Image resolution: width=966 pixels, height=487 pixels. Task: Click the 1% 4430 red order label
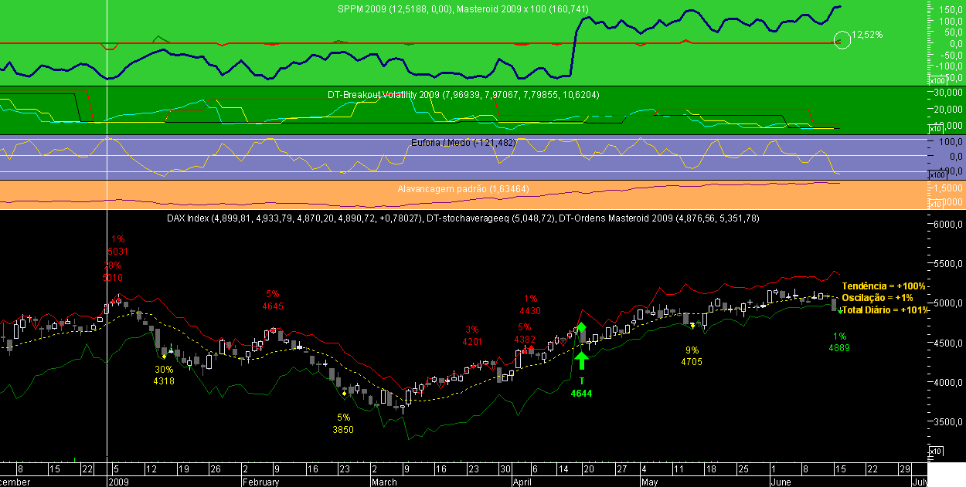[530, 305]
